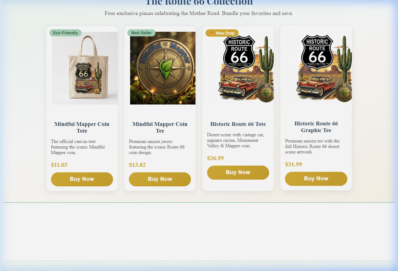The width and height of the screenshot is (398, 271).
Task: Buy the Mindful Mapper Coin Tee
Action: tap(160, 179)
